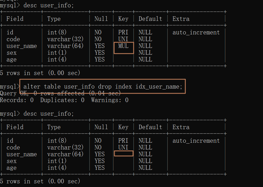This screenshot has height=187, width=263.
Task: Click the "Duplicates: 0" text
Action: [62, 100]
